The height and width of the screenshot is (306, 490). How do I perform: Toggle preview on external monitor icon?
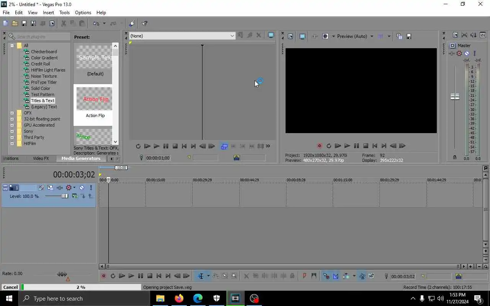click(x=302, y=36)
